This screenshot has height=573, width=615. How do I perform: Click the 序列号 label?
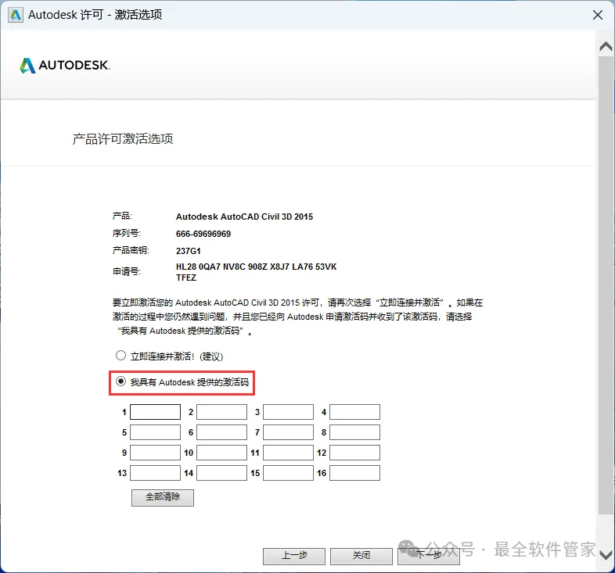click(126, 233)
